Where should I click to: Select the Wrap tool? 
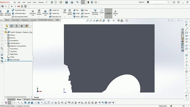pos(84,10)
